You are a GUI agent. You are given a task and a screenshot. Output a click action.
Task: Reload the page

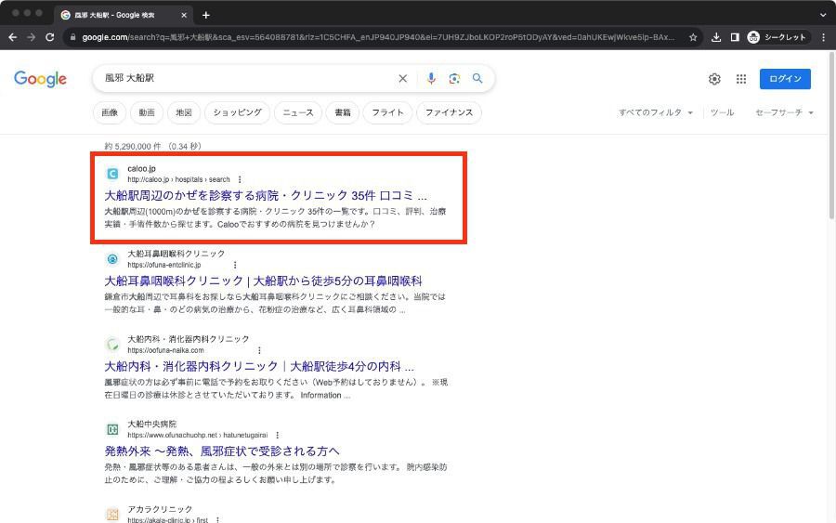50,37
